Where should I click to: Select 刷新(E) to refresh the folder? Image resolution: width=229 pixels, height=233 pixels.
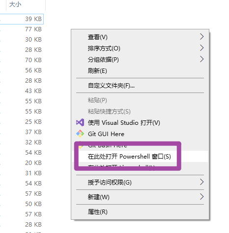pos(140,71)
